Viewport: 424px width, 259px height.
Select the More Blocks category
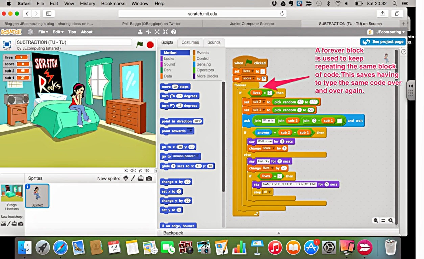[207, 76]
